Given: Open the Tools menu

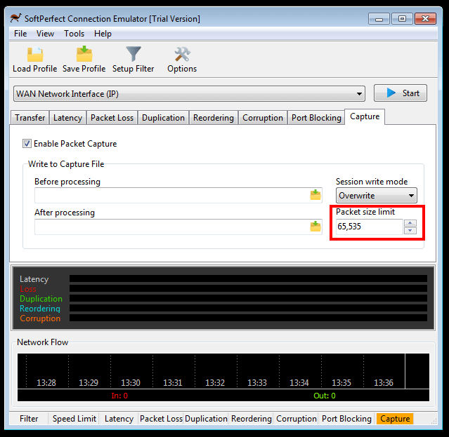Looking at the screenshot, I should click(74, 34).
